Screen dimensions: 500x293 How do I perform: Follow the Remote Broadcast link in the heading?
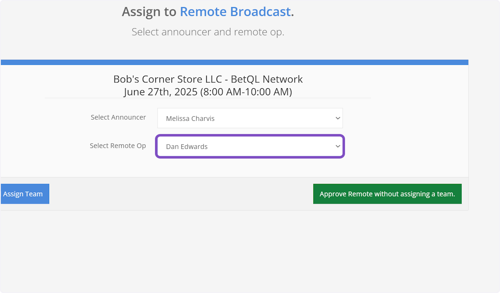[x=235, y=12]
